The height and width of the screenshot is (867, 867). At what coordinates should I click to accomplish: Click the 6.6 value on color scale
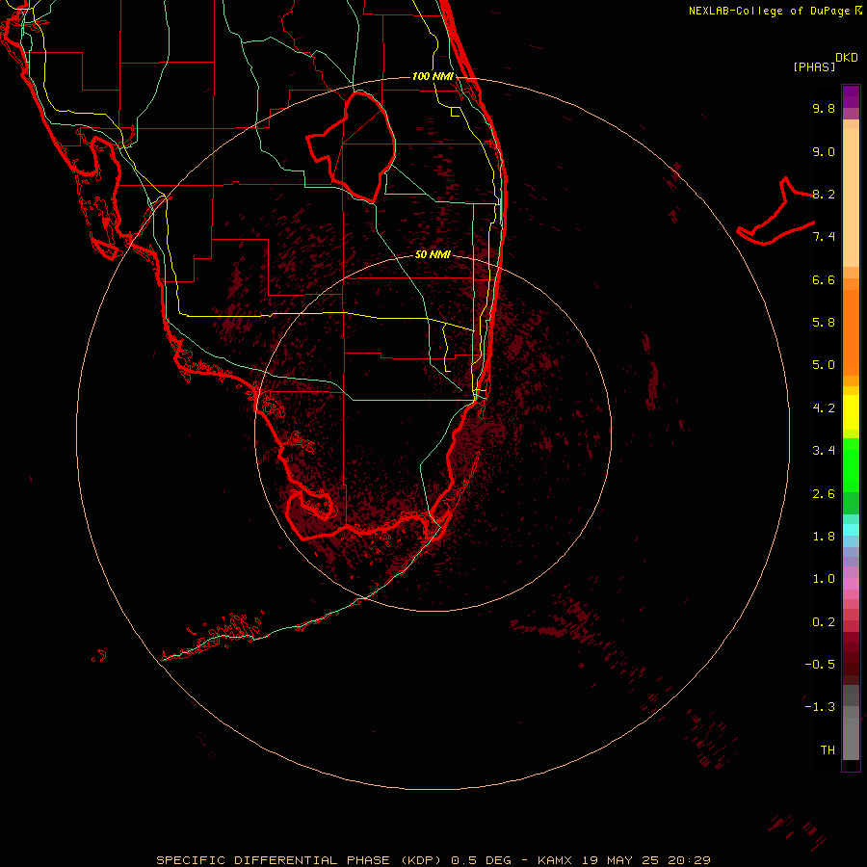point(824,279)
